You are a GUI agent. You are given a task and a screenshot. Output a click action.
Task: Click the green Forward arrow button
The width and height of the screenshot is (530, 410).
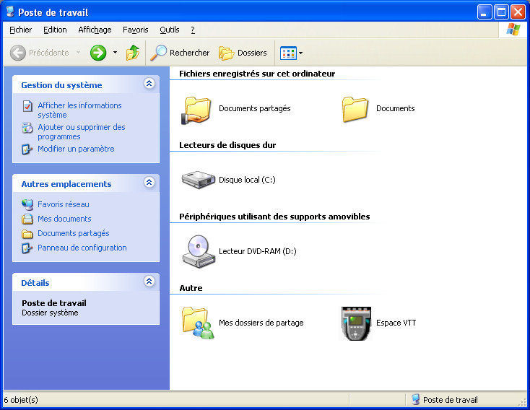point(98,53)
